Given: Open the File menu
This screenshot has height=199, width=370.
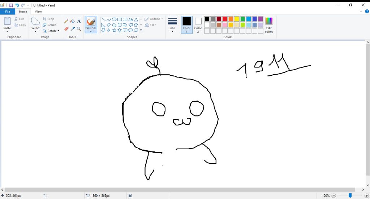Looking at the screenshot, I should pyautogui.click(x=7, y=12).
